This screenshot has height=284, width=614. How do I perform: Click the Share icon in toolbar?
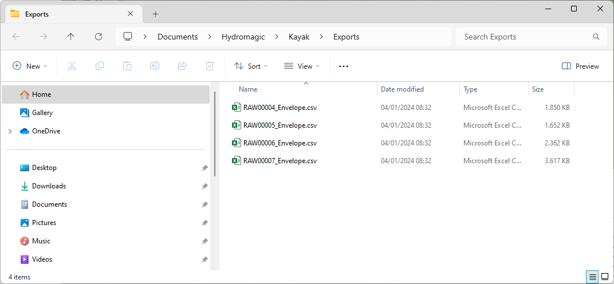pos(182,66)
